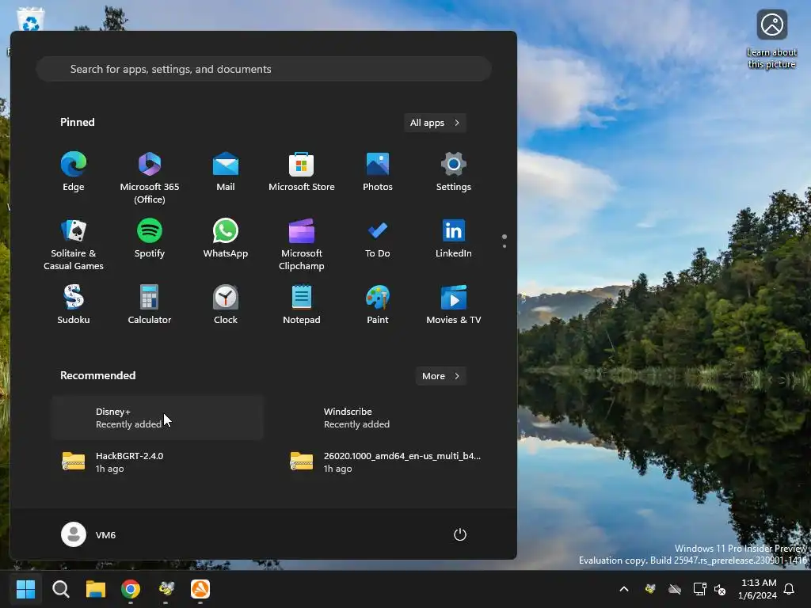Open Microsoft Store from pinned apps
This screenshot has width=811, height=608.
coord(302,172)
